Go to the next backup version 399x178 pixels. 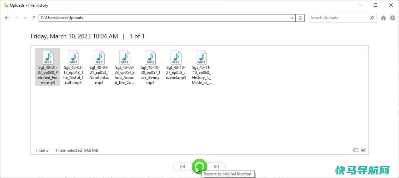coord(216,167)
